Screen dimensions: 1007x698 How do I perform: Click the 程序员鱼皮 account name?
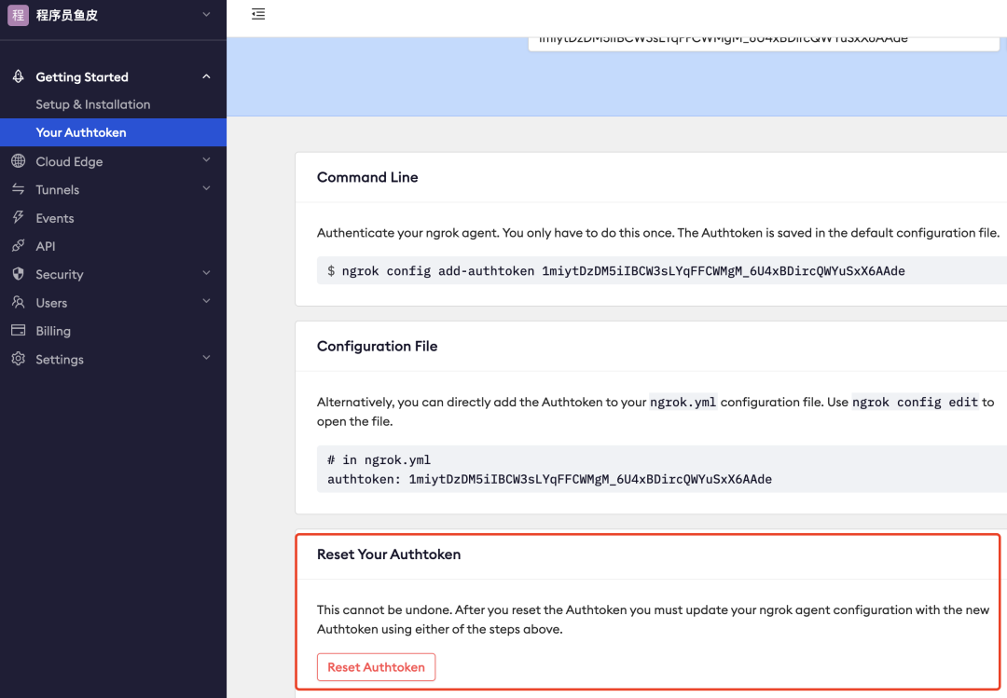67,16
